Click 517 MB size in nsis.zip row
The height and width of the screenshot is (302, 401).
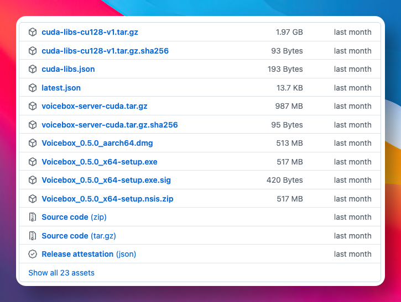290,199
